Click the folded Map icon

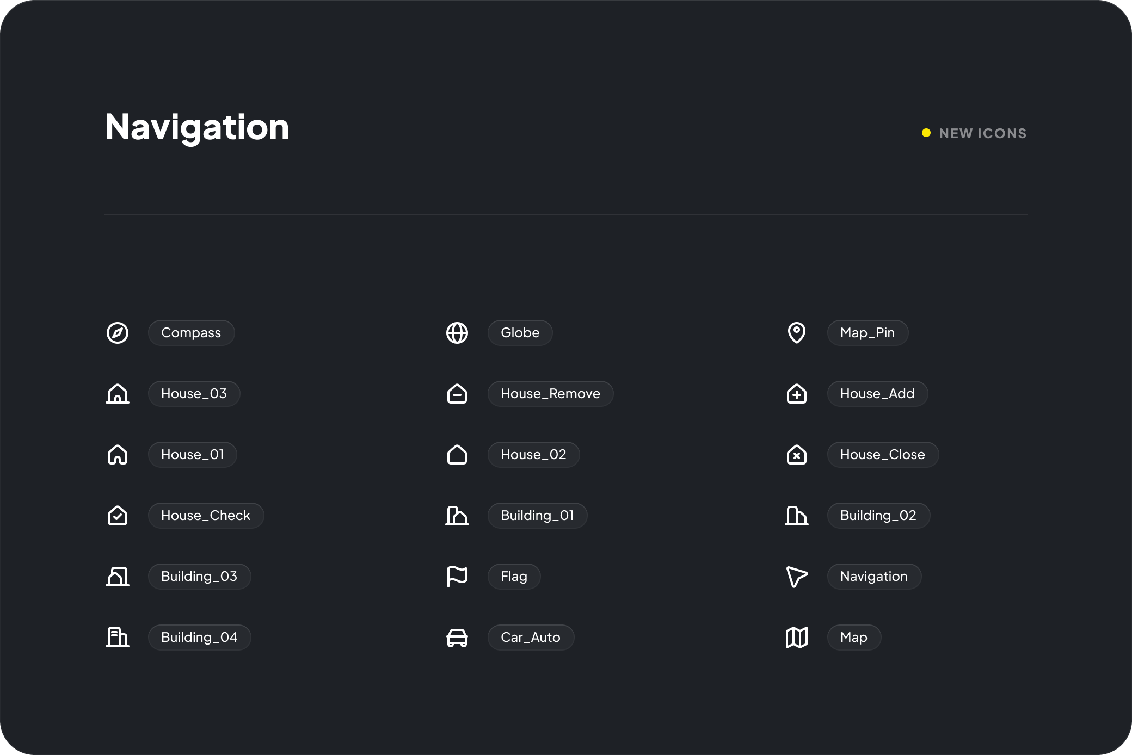[x=797, y=638]
